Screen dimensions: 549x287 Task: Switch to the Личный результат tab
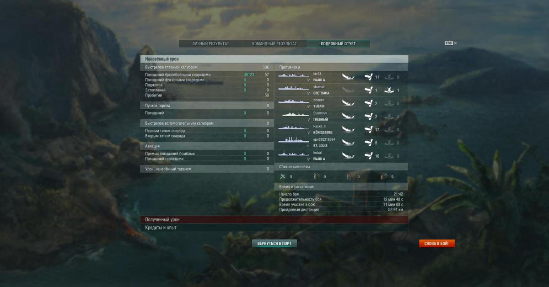click(210, 44)
